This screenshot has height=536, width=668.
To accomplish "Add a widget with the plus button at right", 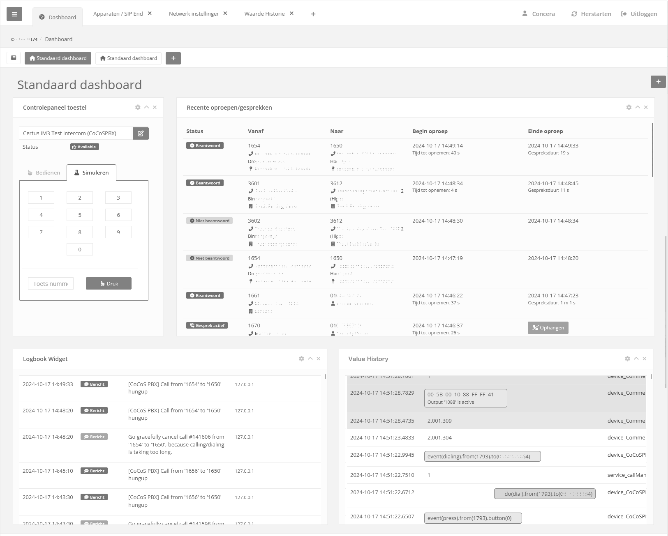I will point(658,82).
